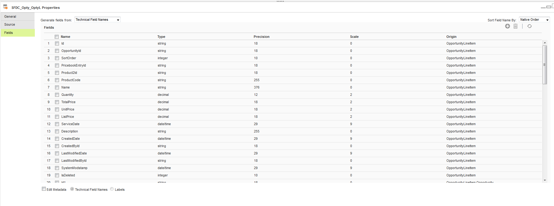Viewport: 554px width, 206px height.
Task: Click the scrollbar up arrow
Action: point(545,43)
